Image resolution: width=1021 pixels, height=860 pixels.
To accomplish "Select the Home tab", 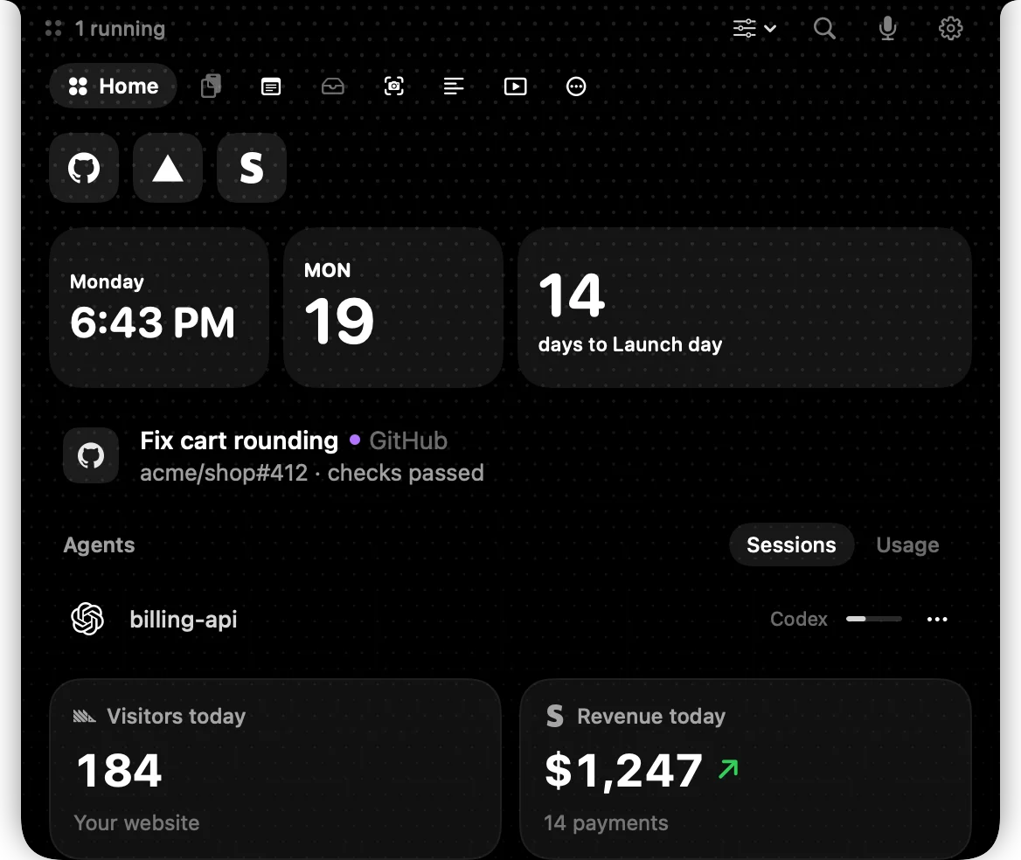I will tap(114, 86).
